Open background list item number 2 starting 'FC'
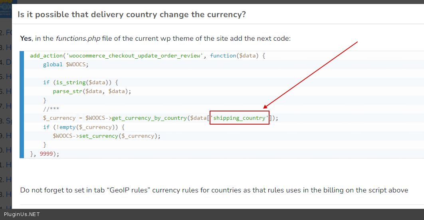The width and height of the screenshot is (424, 220). coord(6,32)
